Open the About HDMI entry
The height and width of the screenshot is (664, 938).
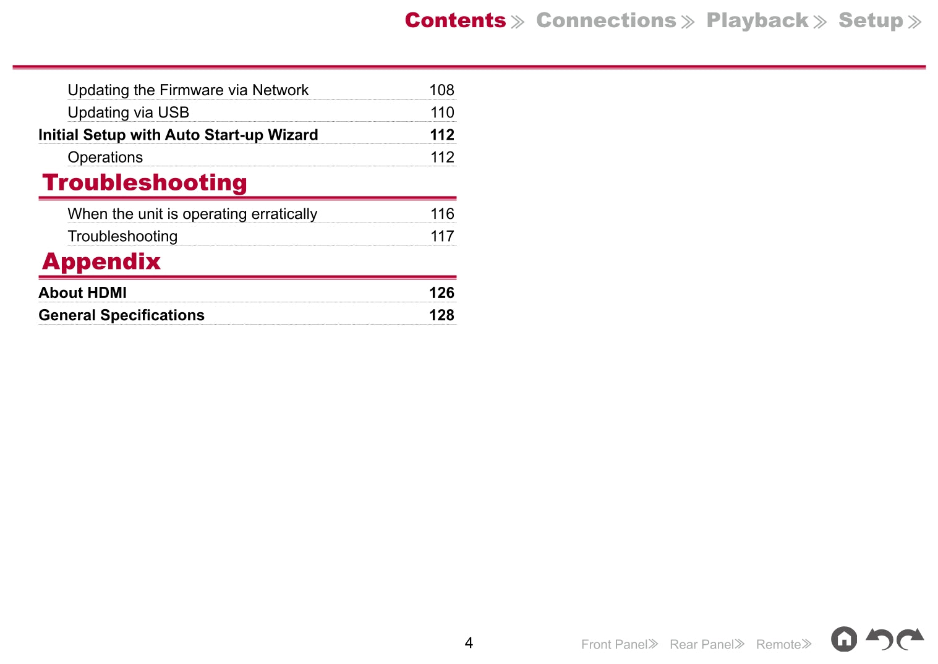coord(83,293)
